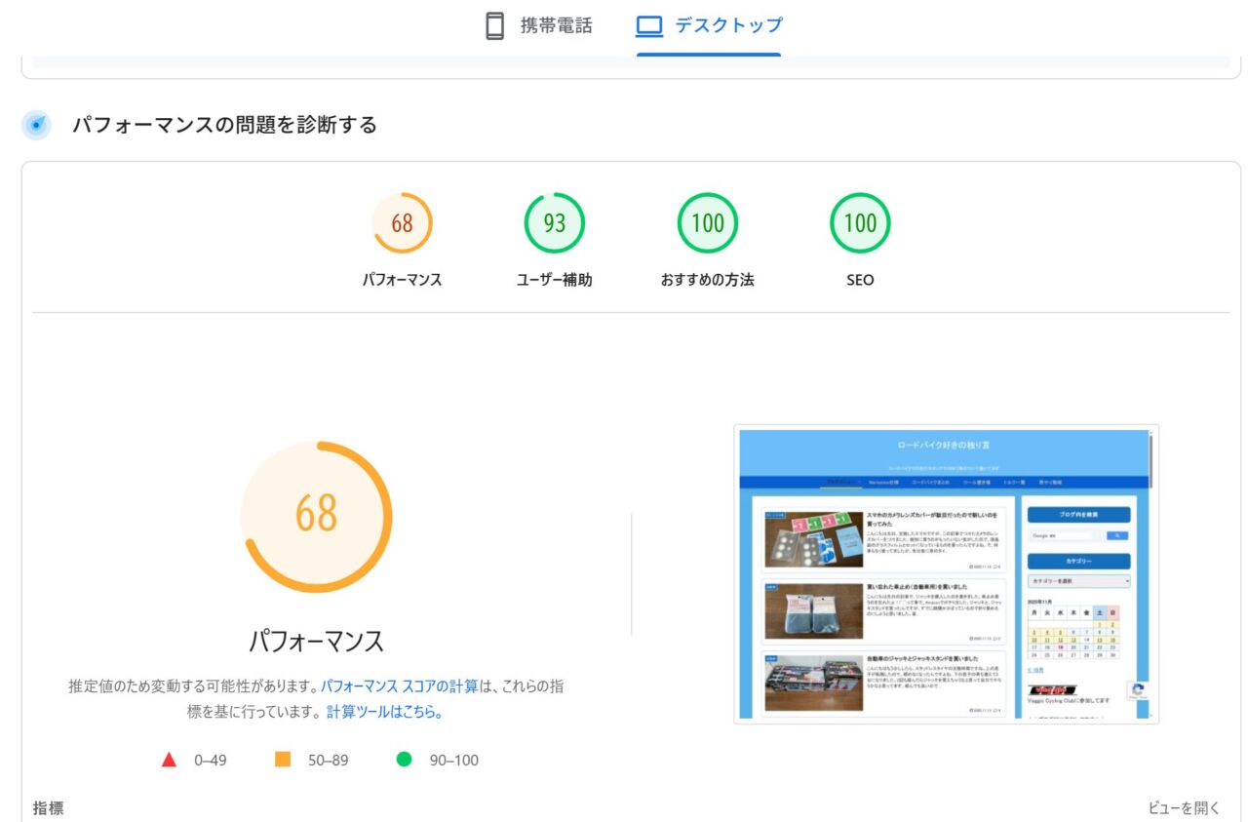Select the デスクトップ tab
Screen dimensions: 1248x822
click(709, 26)
